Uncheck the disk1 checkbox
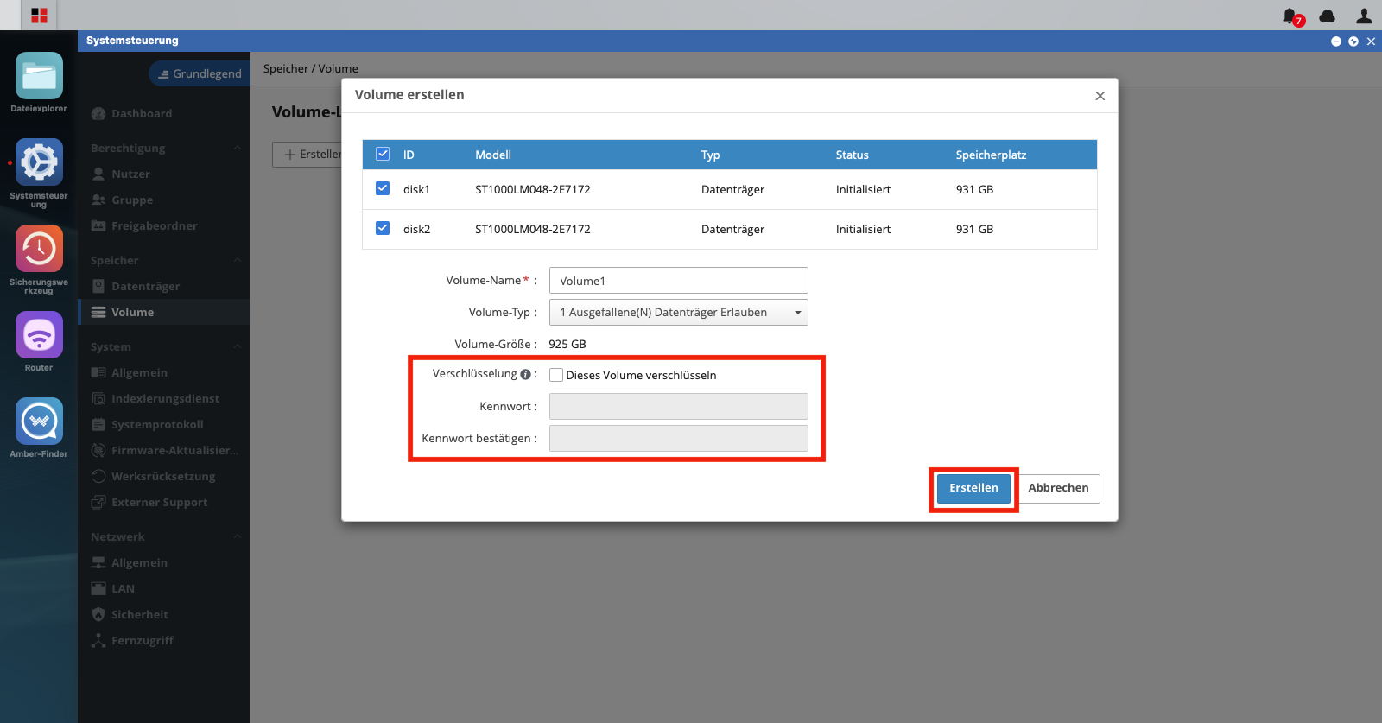 pos(383,188)
